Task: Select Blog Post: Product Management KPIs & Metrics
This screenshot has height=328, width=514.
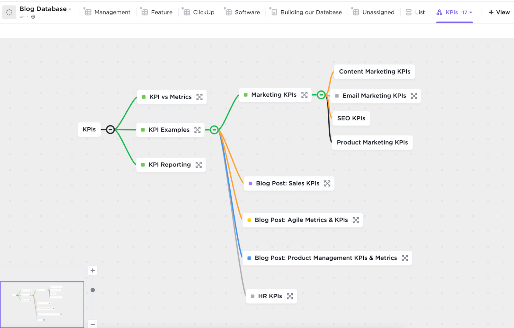Action: (x=327, y=258)
